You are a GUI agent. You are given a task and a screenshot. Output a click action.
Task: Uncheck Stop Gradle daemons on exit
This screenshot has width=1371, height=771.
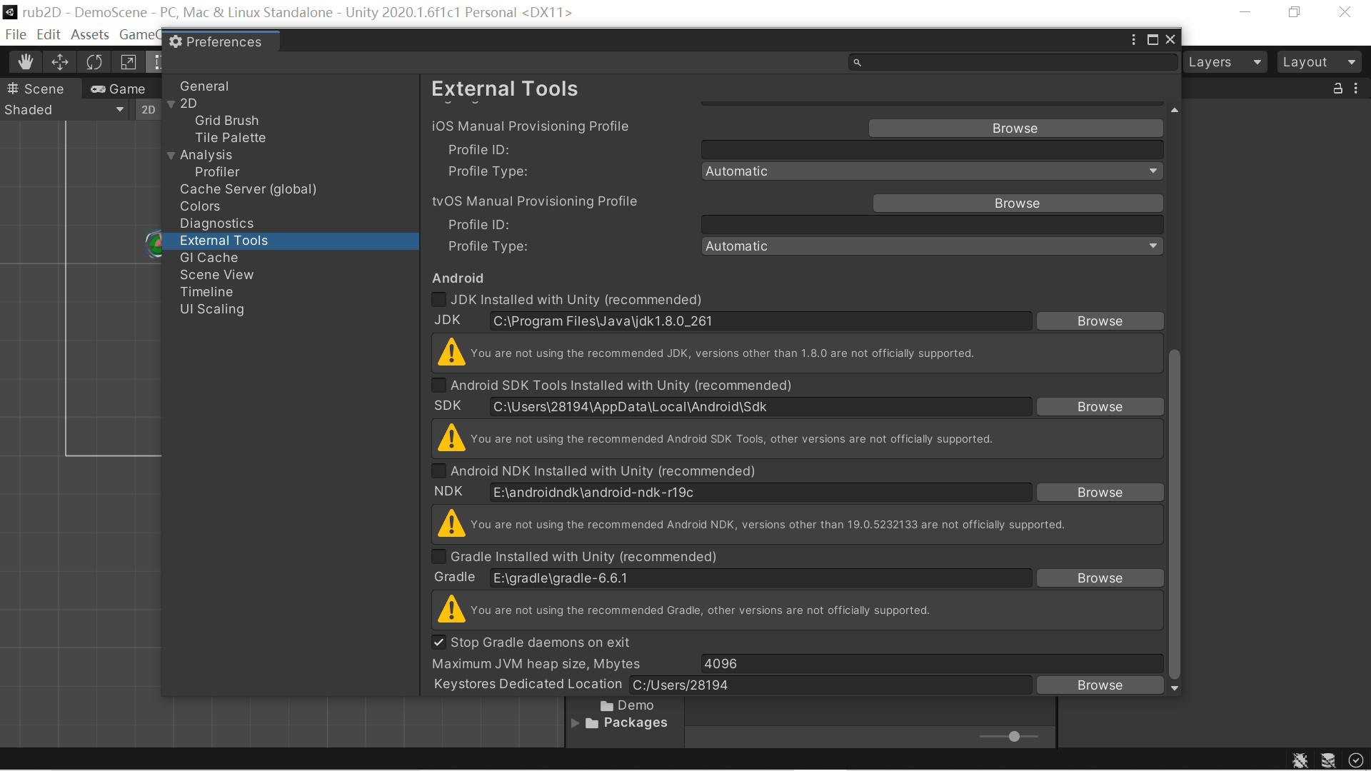(x=439, y=642)
